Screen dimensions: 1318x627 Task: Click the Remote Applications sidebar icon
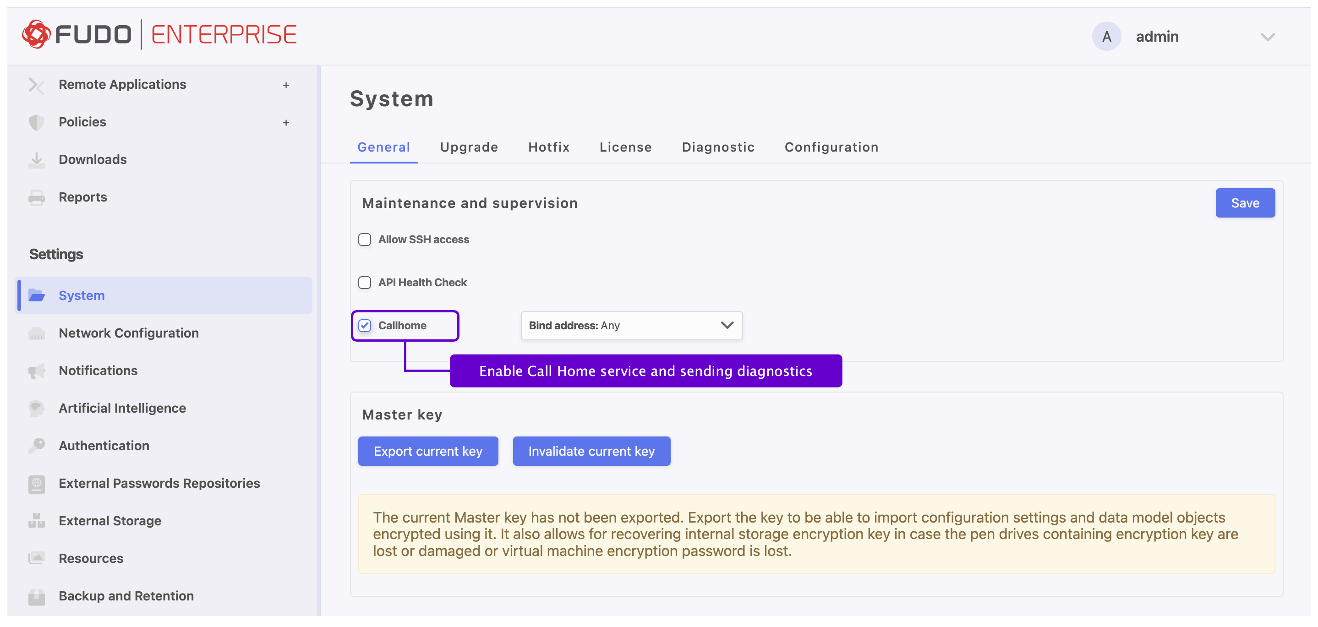click(36, 85)
